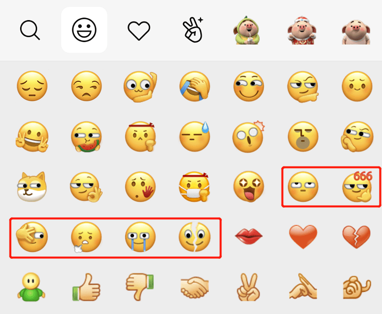Select the green-hooded pig sticker pack

coord(247,30)
